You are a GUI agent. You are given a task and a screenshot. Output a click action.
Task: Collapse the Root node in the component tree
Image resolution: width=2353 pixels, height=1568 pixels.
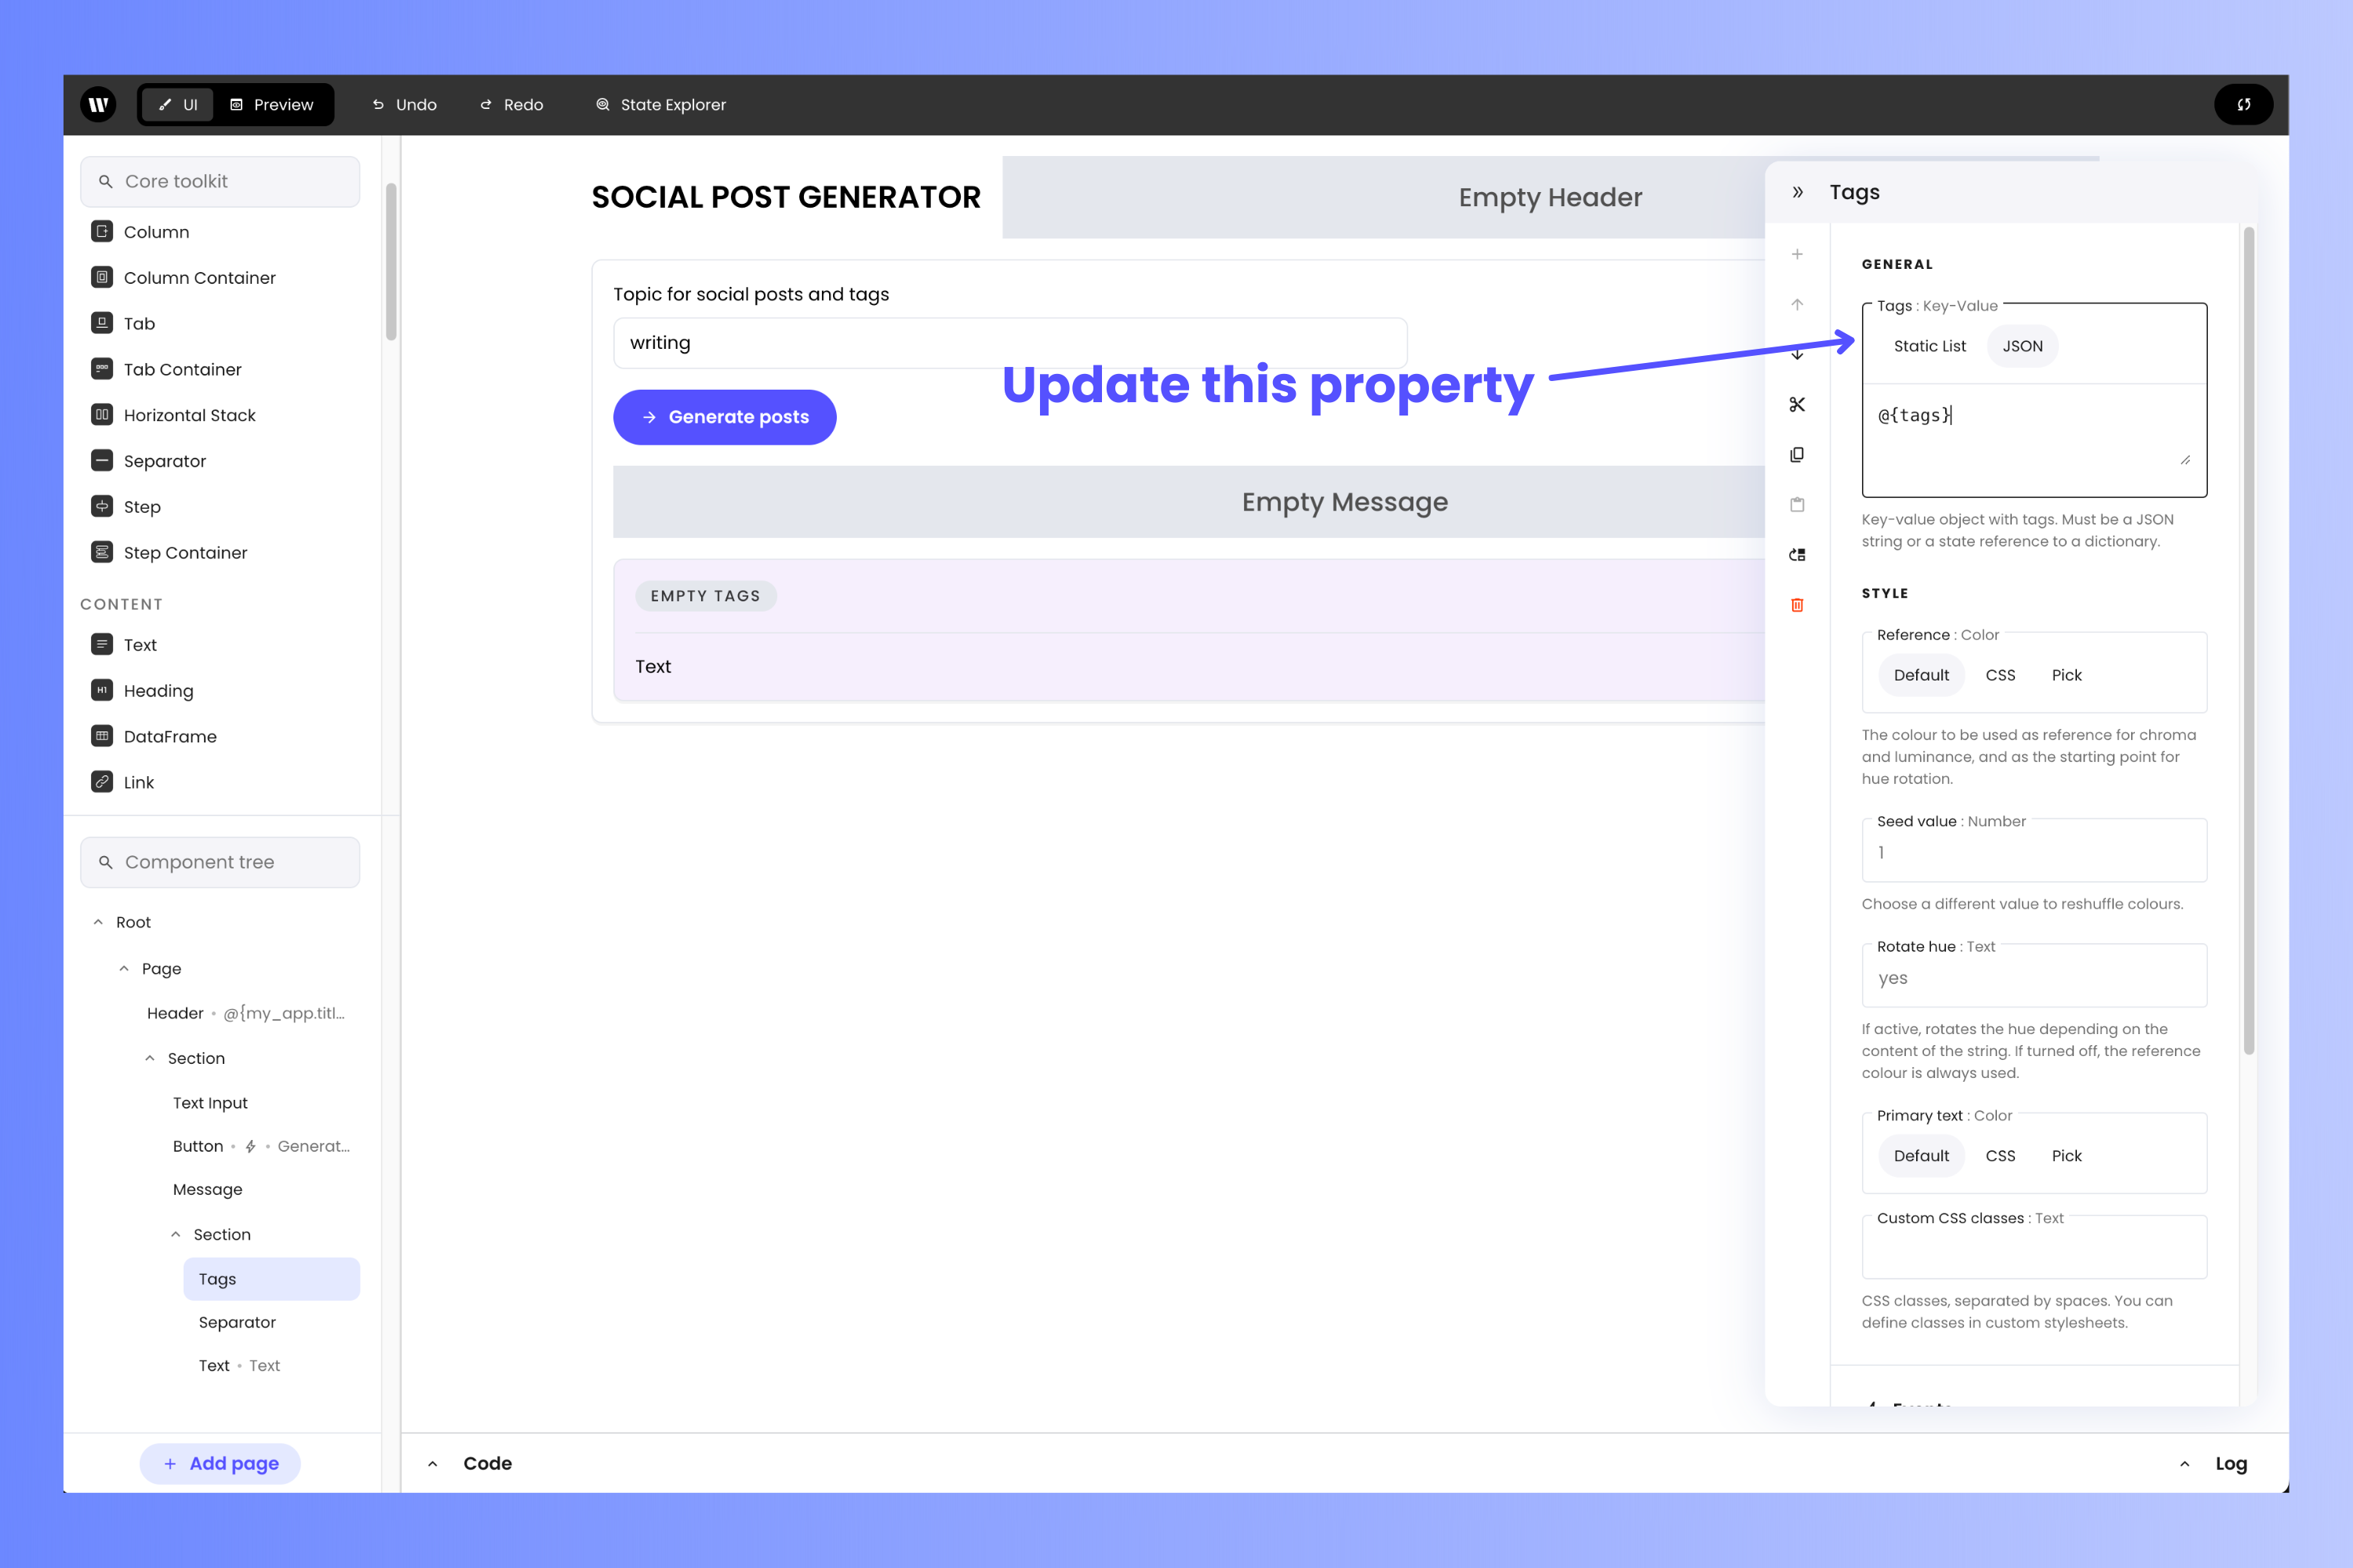coord(98,921)
